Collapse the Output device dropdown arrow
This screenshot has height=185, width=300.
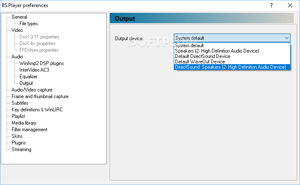click(286, 38)
